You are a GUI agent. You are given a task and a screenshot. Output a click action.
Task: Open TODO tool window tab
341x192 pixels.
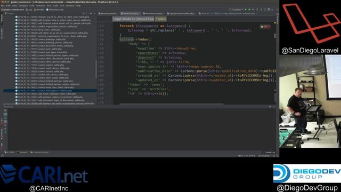10,153
